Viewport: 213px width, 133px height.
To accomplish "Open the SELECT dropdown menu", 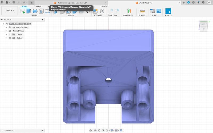I will [168, 15].
